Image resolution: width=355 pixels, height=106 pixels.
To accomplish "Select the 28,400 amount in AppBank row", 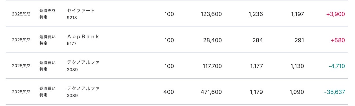I will tap(212, 40).
